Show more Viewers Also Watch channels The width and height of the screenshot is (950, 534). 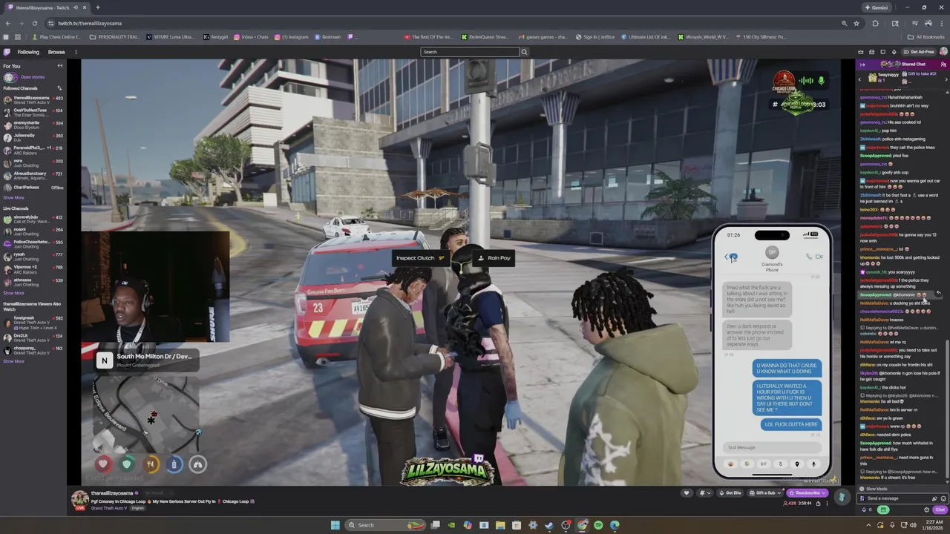(13, 361)
